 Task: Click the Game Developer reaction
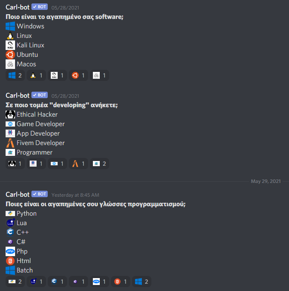57,164
